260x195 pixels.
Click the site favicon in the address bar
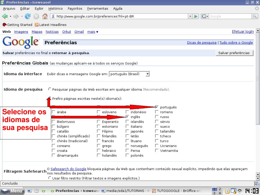point(53,16)
